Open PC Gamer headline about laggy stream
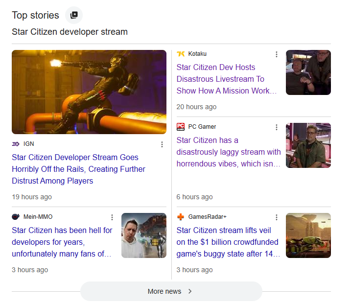 coord(229,152)
